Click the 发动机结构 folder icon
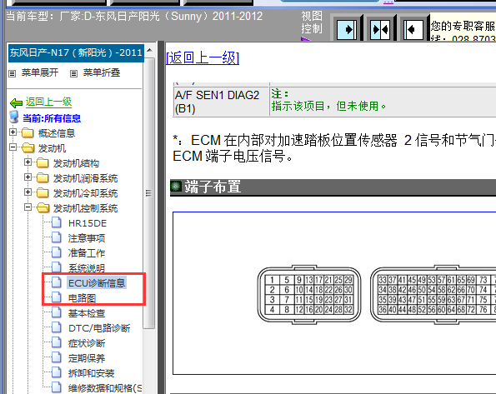Screen dimensions: 496x394 (x=43, y=163)
